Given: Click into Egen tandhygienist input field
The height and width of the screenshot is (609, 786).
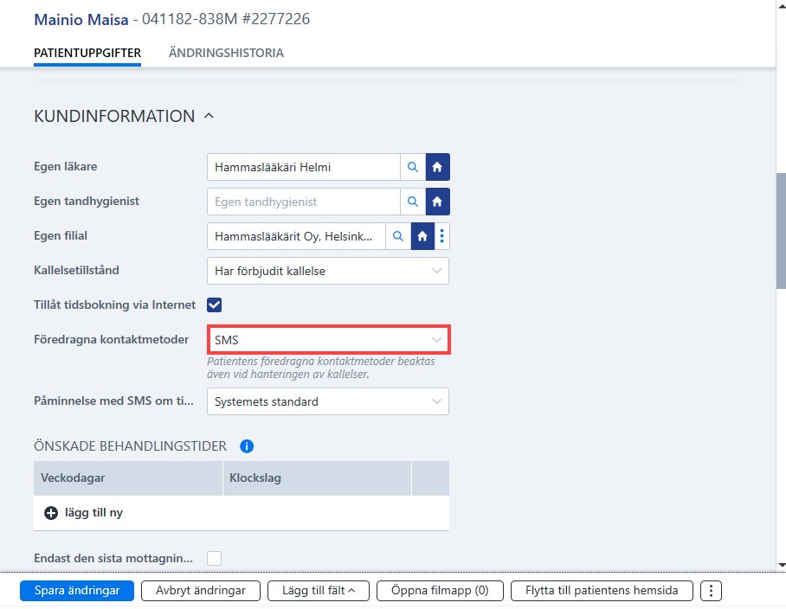Looking at the screenshot, I should tap(304, 202).
